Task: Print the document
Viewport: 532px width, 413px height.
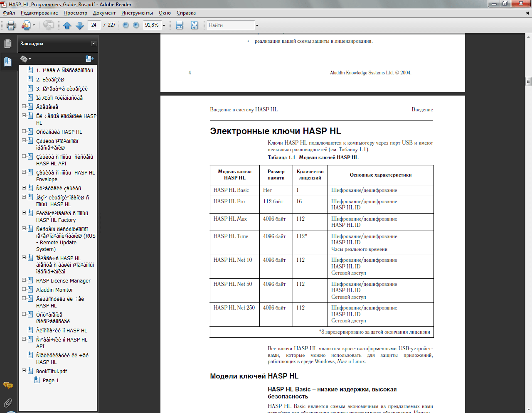Action: tap(10, 25)
